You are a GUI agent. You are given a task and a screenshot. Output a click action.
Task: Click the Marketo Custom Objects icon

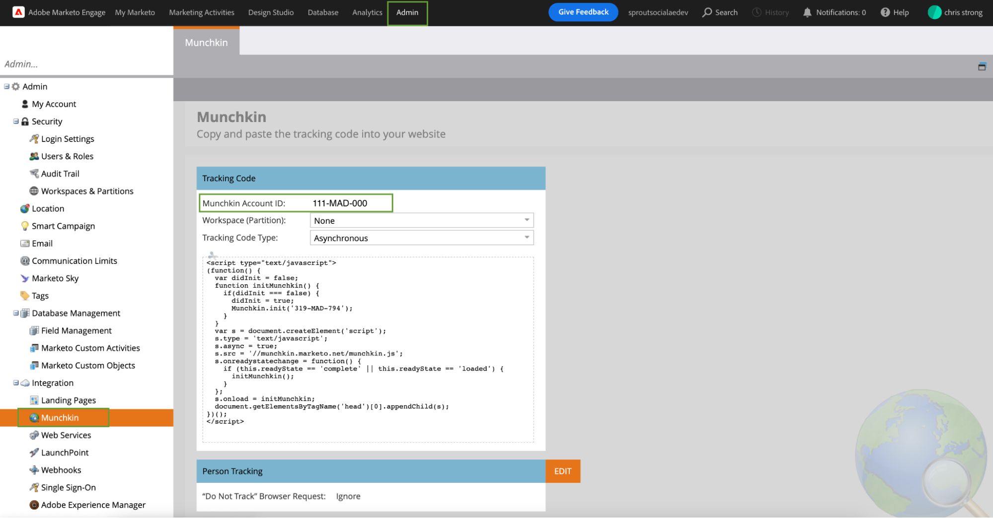click(x=34, y=365)
